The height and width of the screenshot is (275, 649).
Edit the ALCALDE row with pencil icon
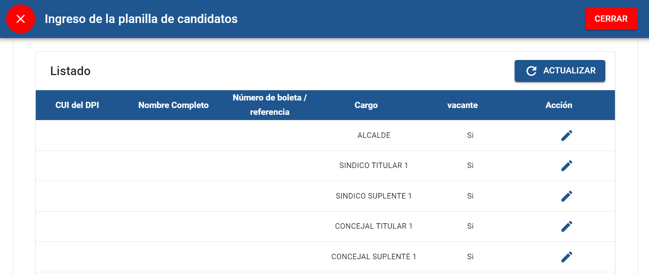(566, 135)
